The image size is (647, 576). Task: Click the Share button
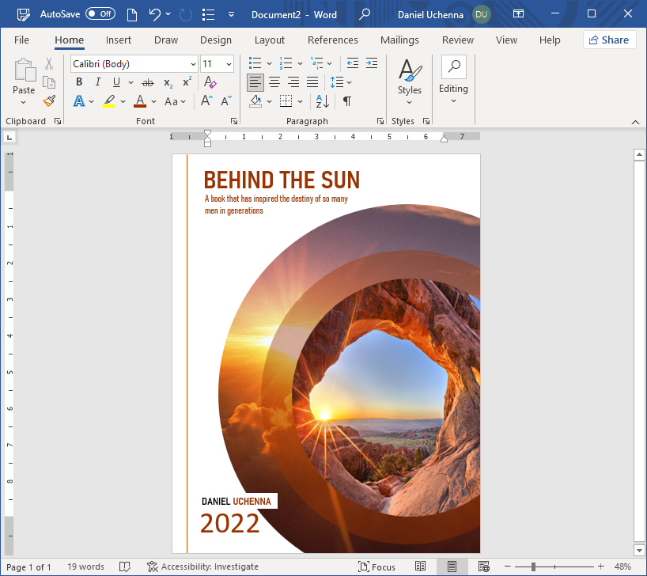609,40
